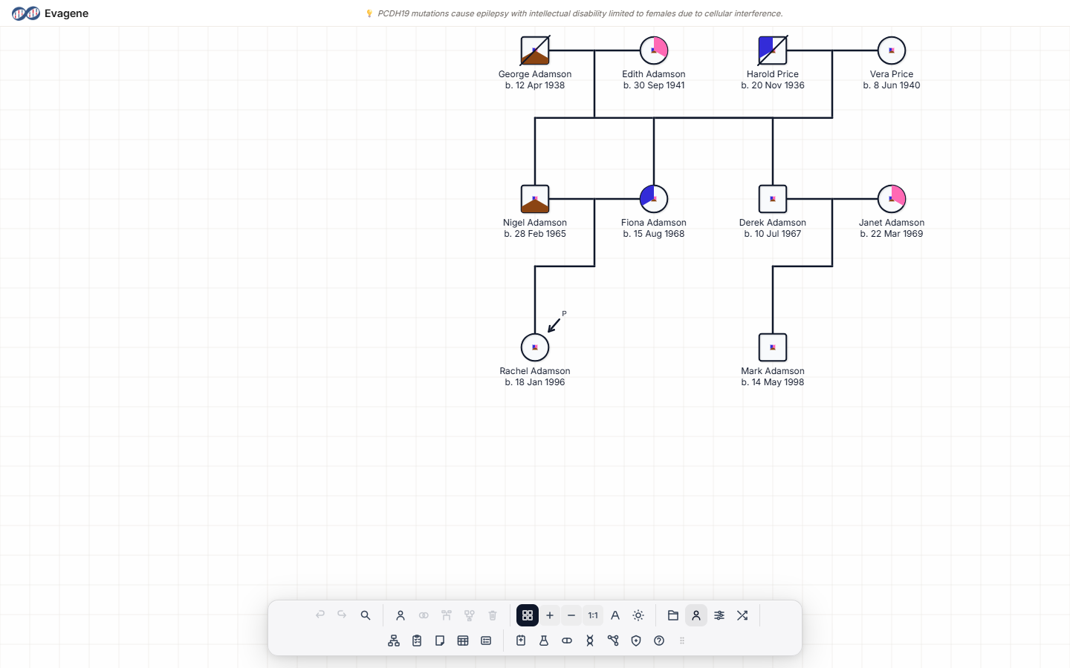Toggle the light theme sun icon

[638, 615]
